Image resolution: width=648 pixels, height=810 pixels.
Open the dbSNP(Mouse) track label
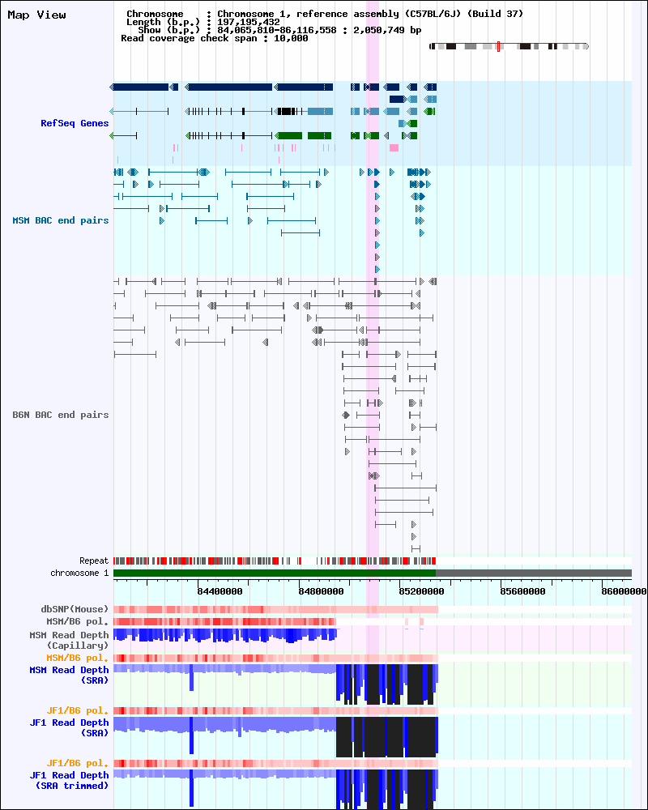[x=75, y=609]
